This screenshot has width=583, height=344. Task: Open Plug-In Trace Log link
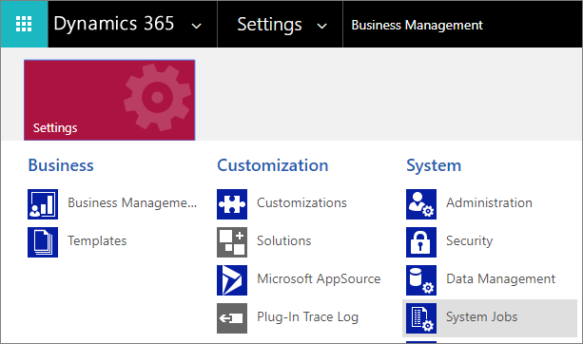coord(307,316)
